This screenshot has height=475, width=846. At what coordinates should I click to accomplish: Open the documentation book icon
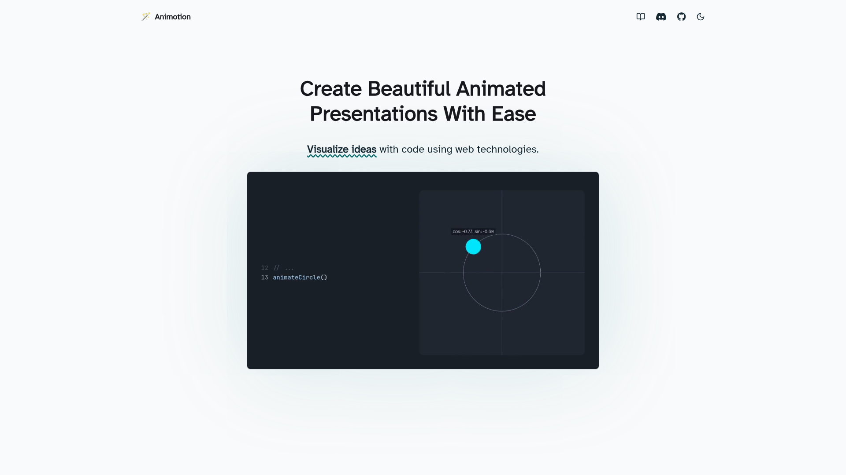[x=640, y=17]
